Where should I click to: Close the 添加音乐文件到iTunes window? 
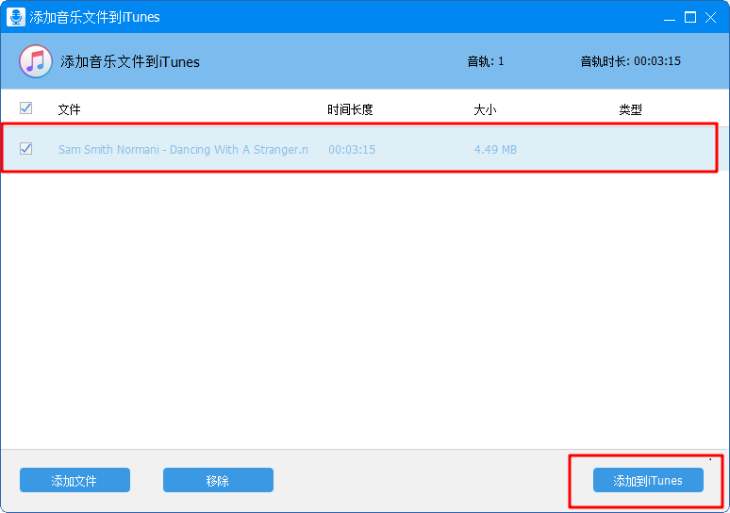click(x=710, y=17)
